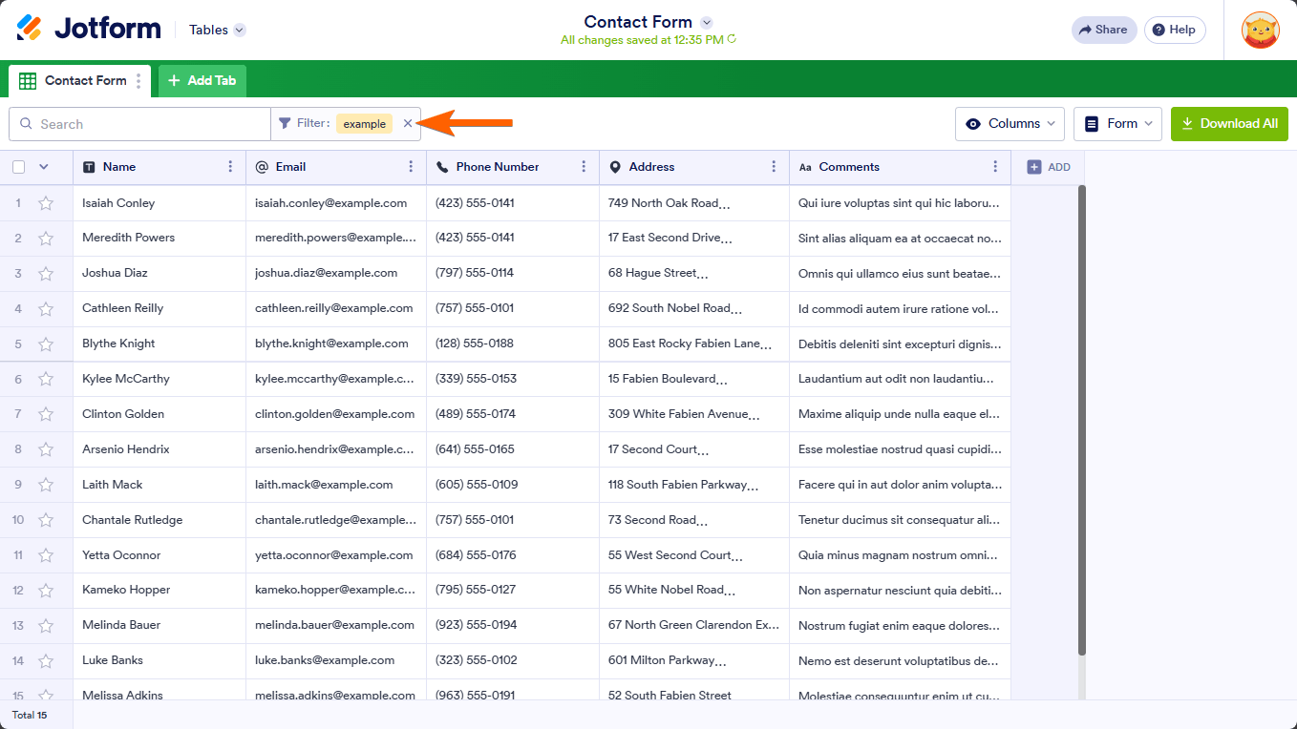Star the Yetta Oconnor row
Image resolution: width=1297 pixels, height=729 pixels.
click(46, 556)
